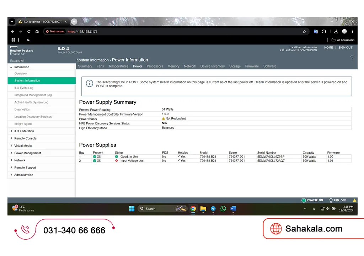364x256 pixels.
Task: Bookmark this page with star icon
Action: [x=304, y=32]
